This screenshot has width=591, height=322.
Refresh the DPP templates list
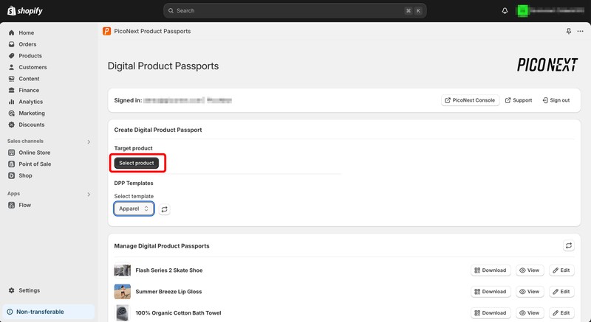164,209
